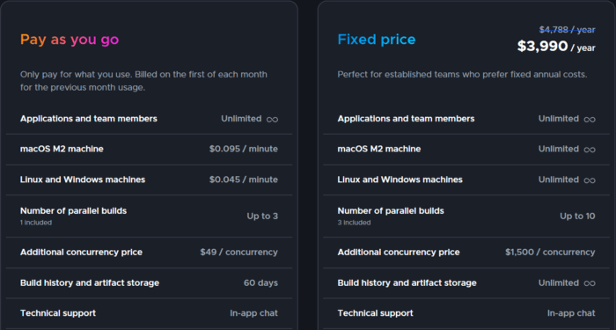Select the Pay as you go heading
616x330 pixels.
(70, 40)
